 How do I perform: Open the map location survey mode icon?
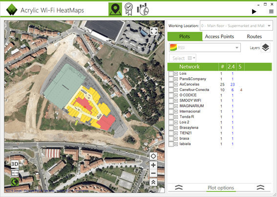(115, 9)
